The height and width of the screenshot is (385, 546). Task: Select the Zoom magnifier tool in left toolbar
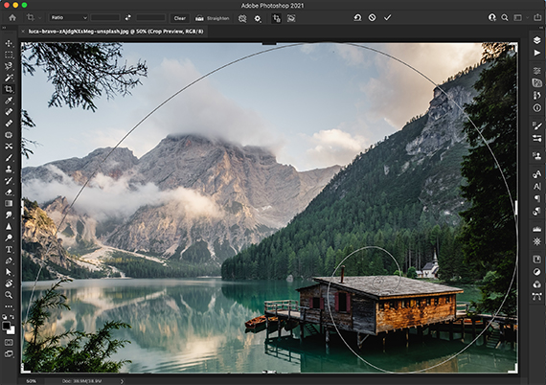(9, 295)
